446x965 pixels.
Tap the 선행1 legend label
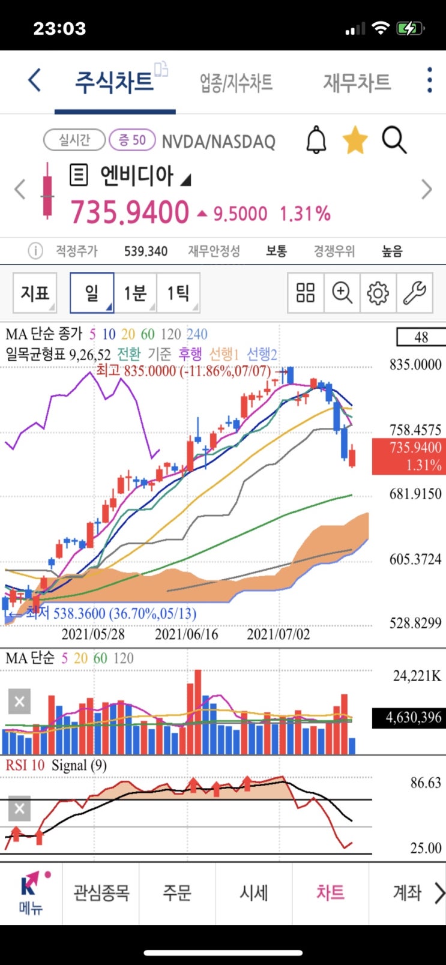coord(224,353)
